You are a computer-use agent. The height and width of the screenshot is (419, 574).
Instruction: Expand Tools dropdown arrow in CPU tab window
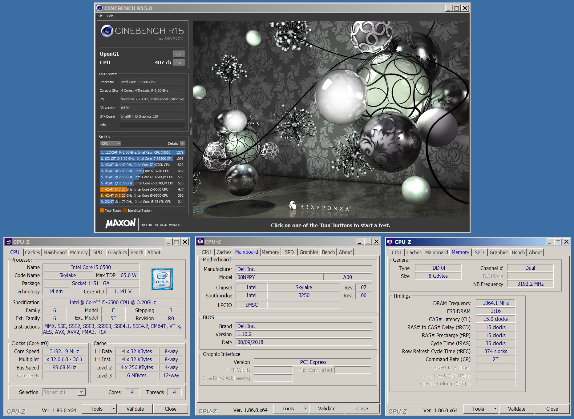[114, 409]
